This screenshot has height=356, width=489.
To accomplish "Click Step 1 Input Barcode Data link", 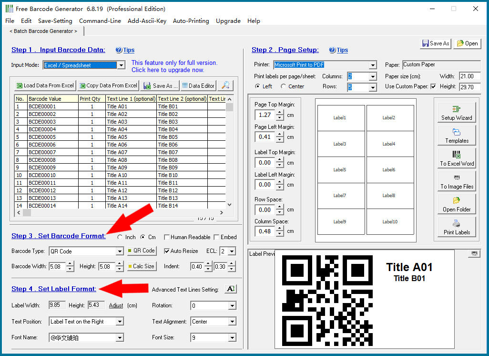I will tap(58, 50).
